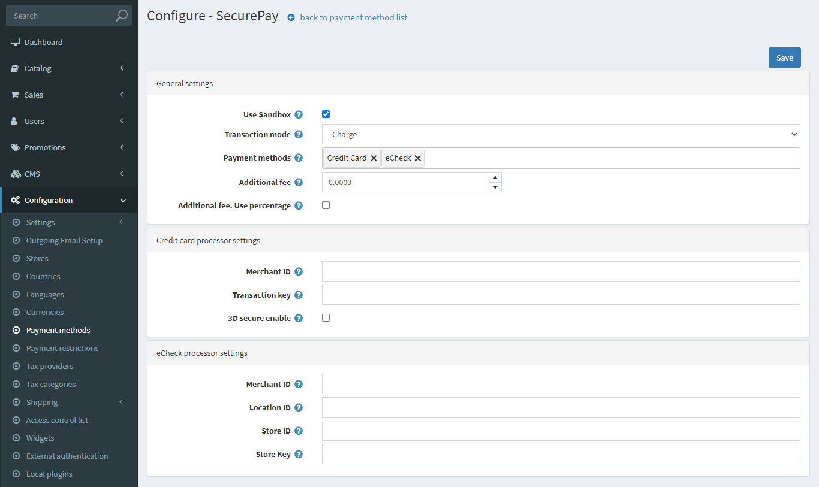Screen dimensions: 819x487
Task: Click the Catalog book icon
Action: click(x=15, y=68)
